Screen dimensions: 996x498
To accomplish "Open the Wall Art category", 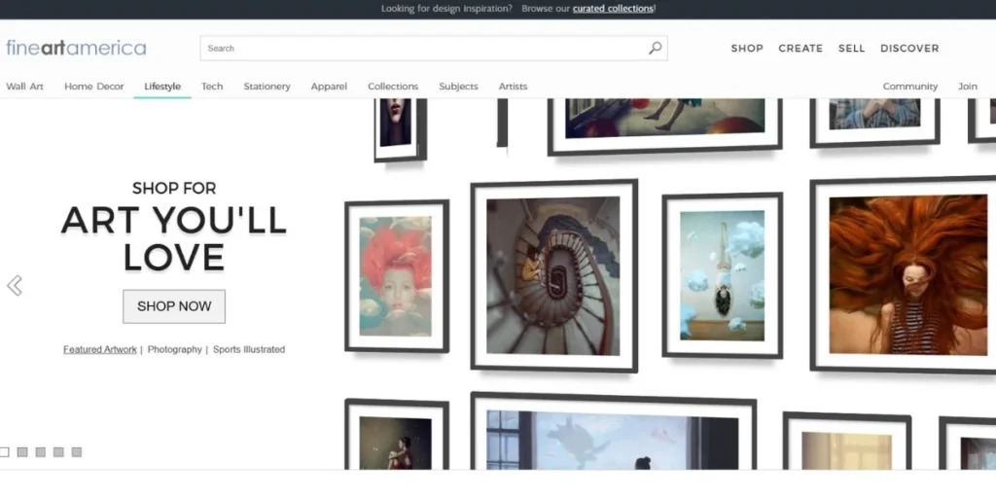I will point(24,87).
